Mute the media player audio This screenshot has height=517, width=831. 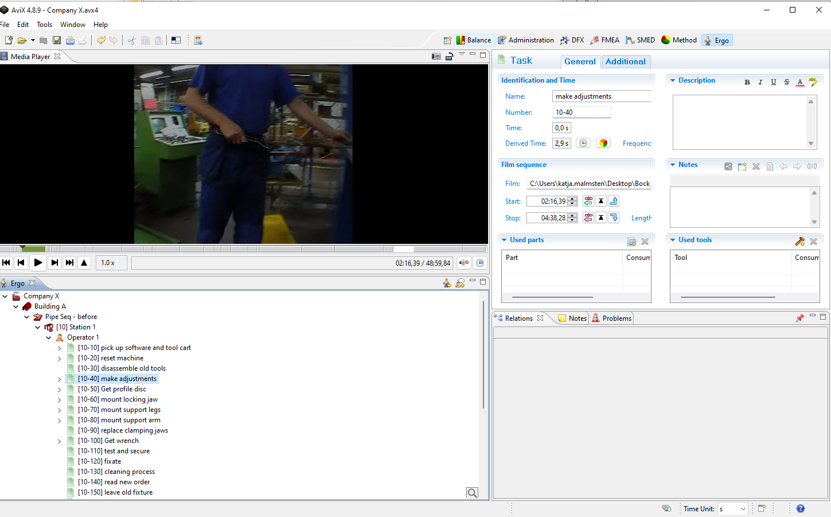point(463,263)
